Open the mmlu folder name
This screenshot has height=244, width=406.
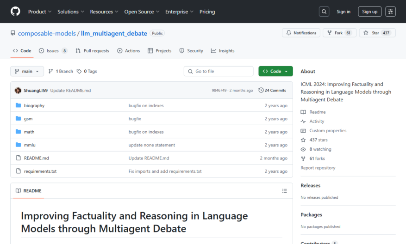pyautogui.click(x=30, y=145)
